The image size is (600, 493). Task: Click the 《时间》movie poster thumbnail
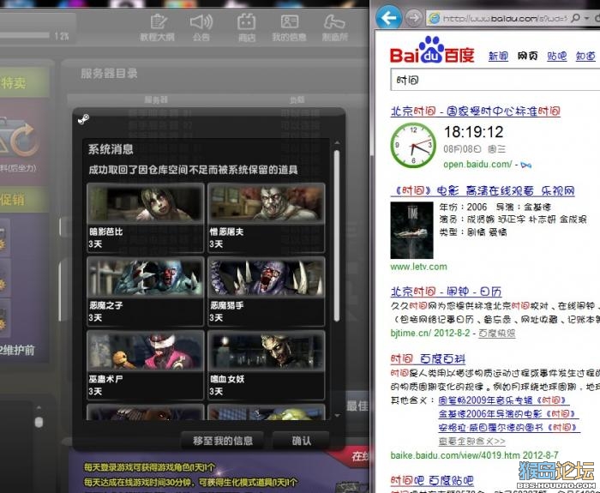[411, 231]
